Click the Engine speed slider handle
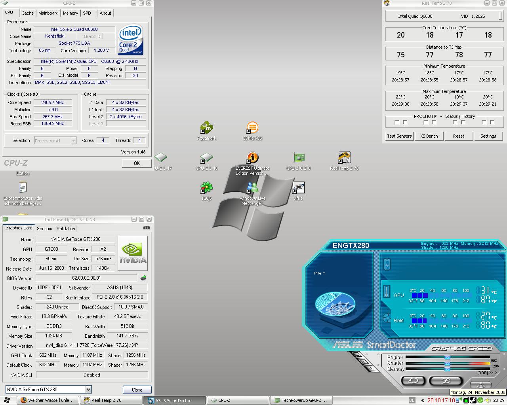The width and height of the screenshot is (507, 405). pyautogui.click(x=447, y=357)
